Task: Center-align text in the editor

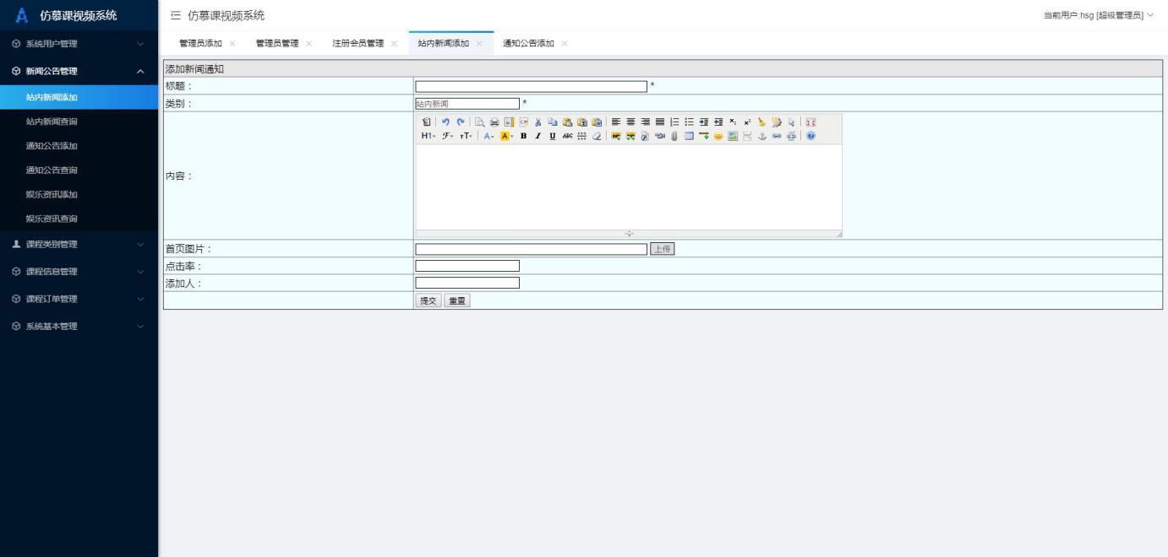Action: click(630, 122)
